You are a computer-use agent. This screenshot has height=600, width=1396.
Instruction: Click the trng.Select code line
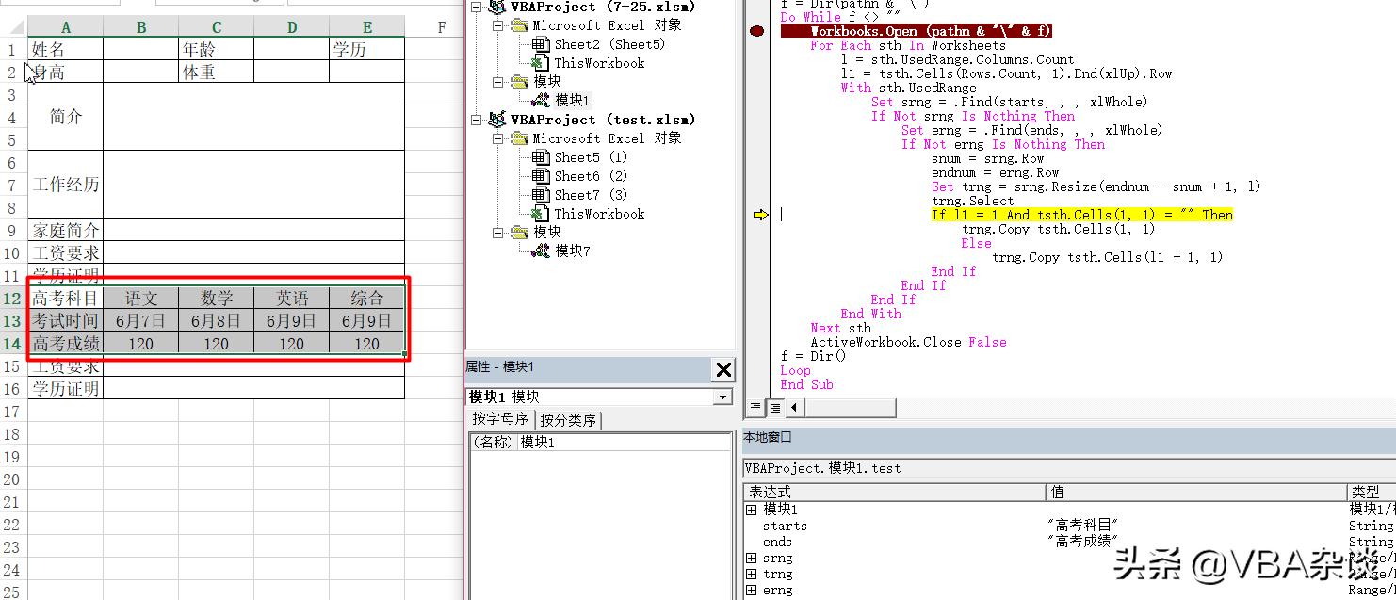coord(973,201)
